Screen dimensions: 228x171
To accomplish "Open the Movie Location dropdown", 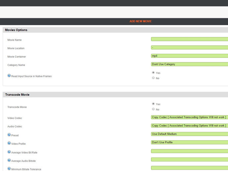I will 189,48.
